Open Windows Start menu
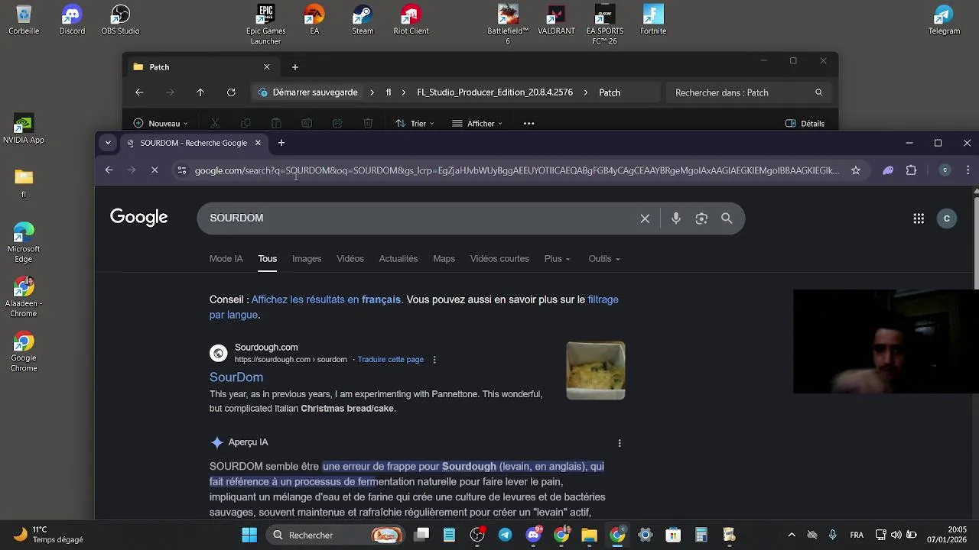The height and width of the screenshot is (550, 979). 249,535
